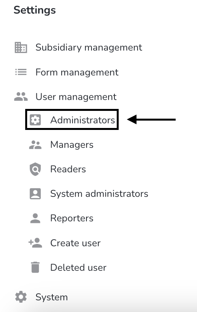Click the Deleted user trash icon
This screenshot has width=197, height=312.
coord(35,267)
